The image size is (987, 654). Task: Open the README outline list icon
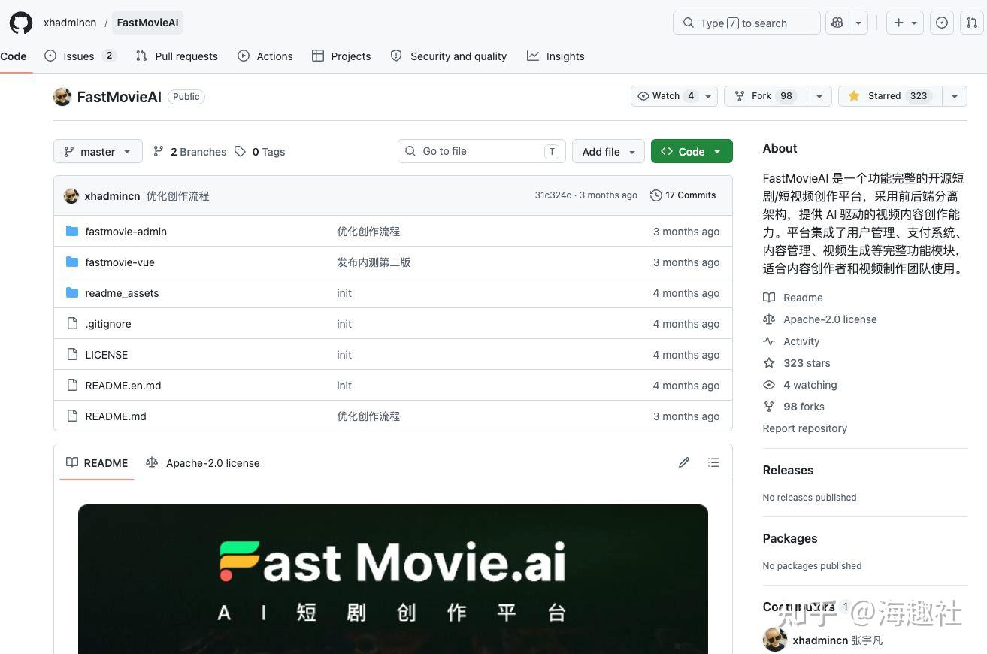pyautogui.click(x=713, y=462)
